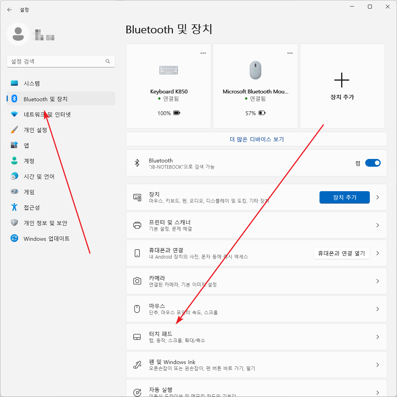Open more options for Keyboard K850
Viewport: 397px width, 397px height.
coord(203,53)
